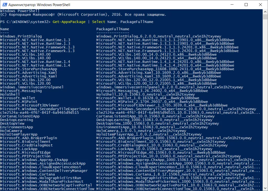Click Microsoft.Windows.Apprep.ChxApp name entry
268x191 pixels.
(x=34, y=160)
